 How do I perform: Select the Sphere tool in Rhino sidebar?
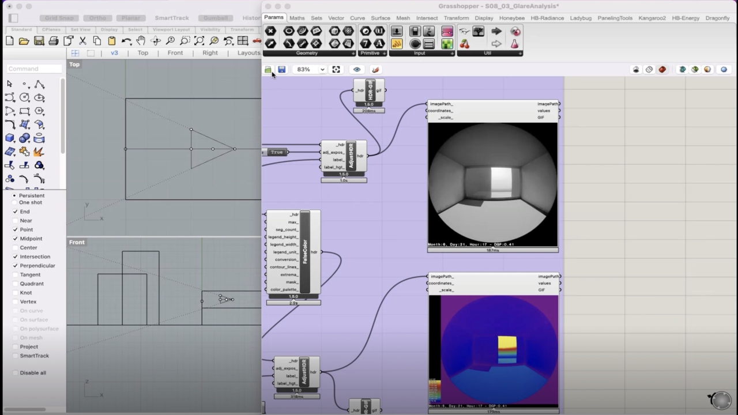tap(24, 138)
